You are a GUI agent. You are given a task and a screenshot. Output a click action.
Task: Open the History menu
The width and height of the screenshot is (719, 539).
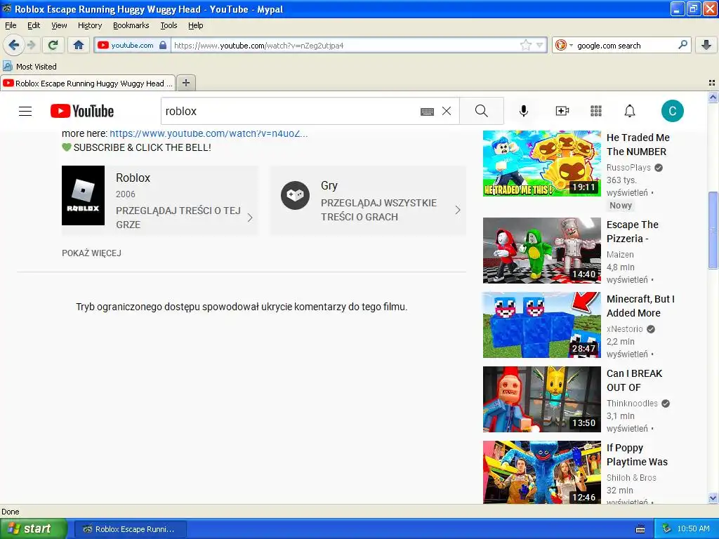[90, 25]
